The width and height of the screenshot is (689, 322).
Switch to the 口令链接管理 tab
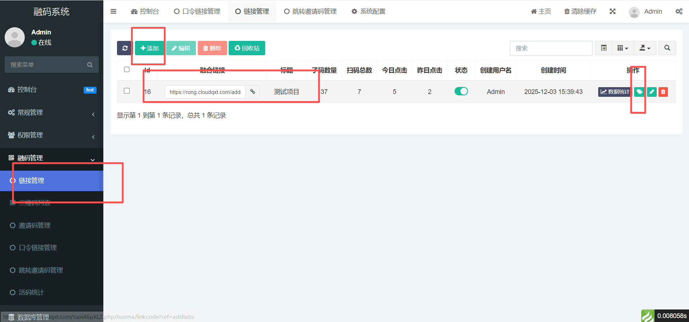pyautogui.click(x=197, y=11)
